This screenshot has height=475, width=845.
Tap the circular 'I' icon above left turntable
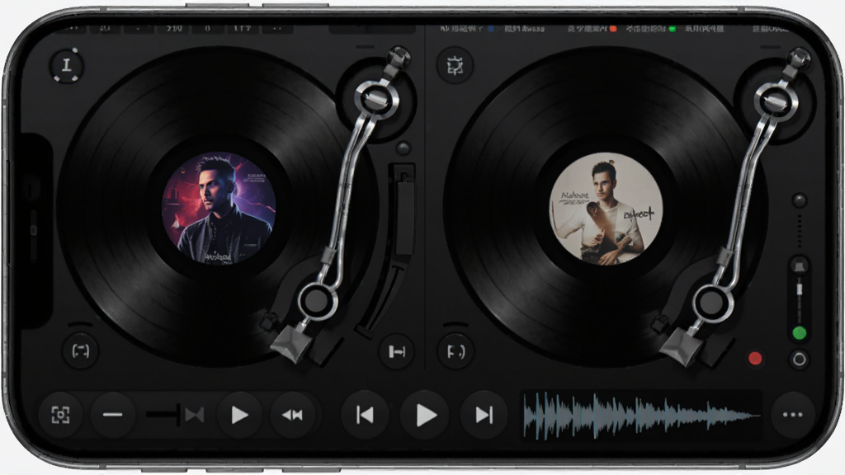66,65
